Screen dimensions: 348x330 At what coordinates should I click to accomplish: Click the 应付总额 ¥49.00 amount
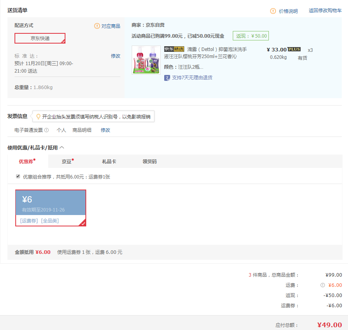point(330,325)
